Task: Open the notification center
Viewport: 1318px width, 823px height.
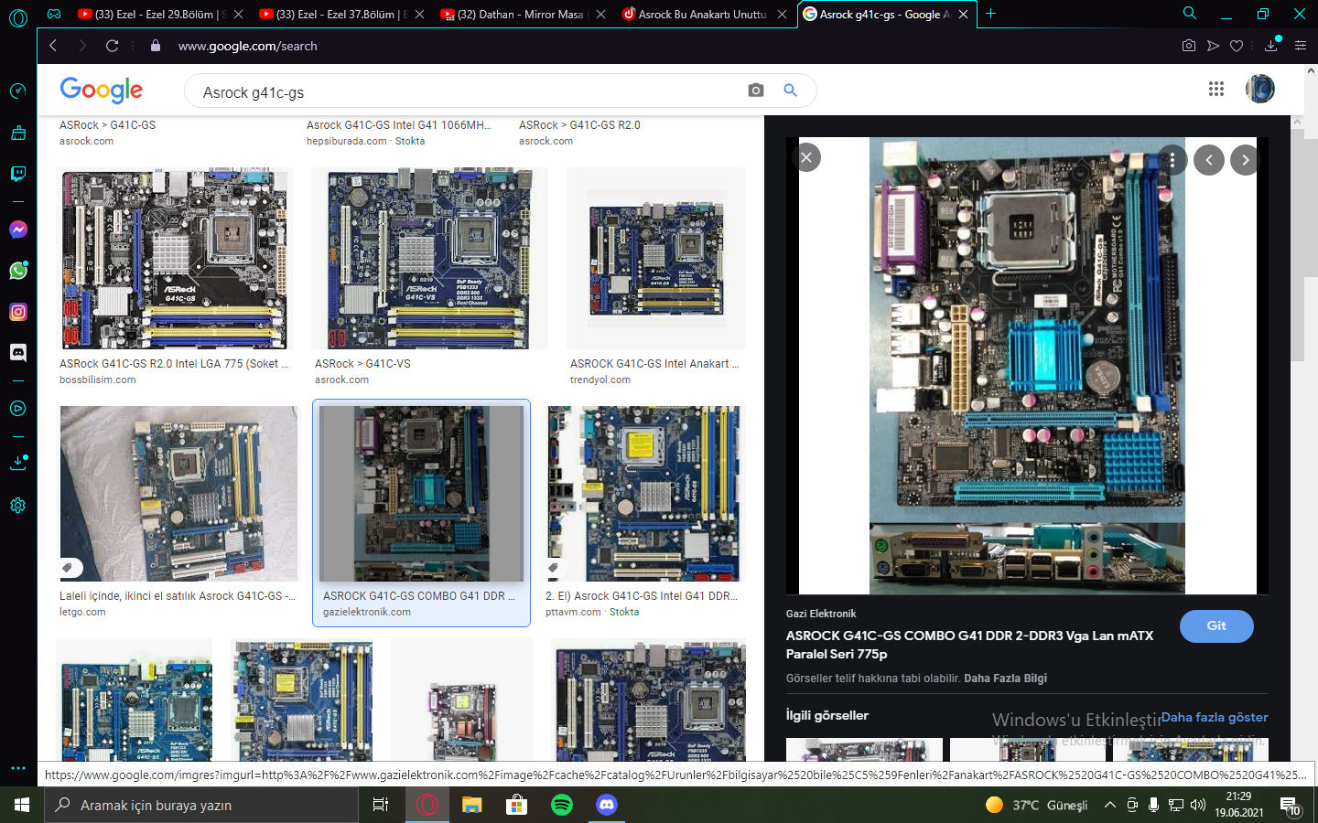Action: coord(1291,806)
